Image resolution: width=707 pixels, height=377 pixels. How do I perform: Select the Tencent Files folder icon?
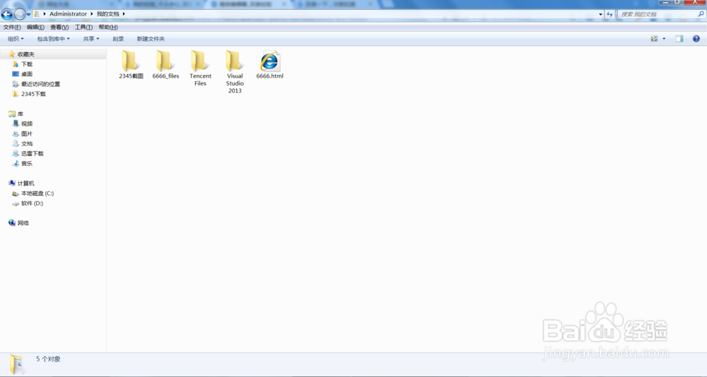200,60
